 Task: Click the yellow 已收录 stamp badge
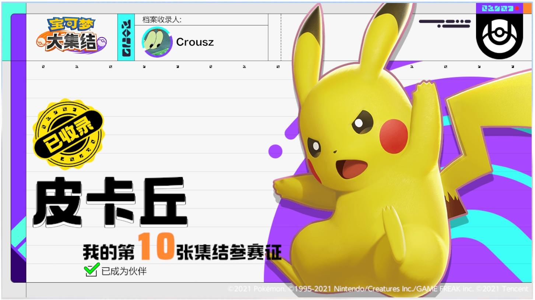point(68,134)
